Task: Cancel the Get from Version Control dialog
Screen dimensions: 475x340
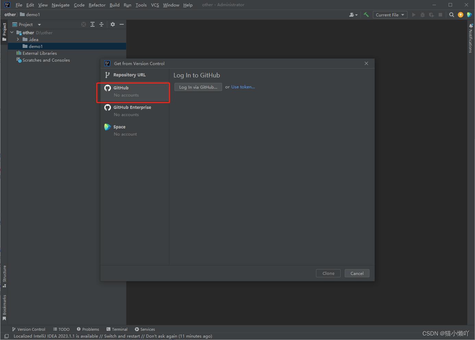Action: coord(357,273)
